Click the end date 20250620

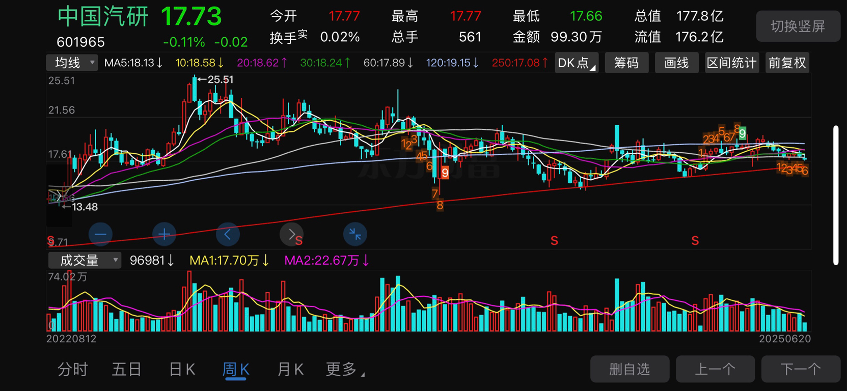click(x=785, y=339)
